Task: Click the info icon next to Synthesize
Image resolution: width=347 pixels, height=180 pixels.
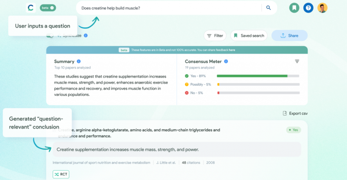Action: click(x=86, y=35)
